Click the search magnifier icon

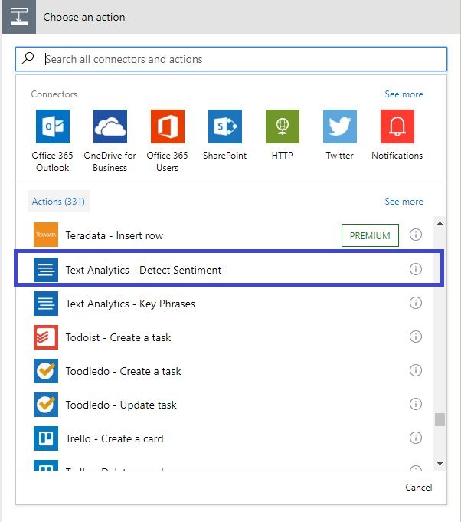(x=28, y=58)
